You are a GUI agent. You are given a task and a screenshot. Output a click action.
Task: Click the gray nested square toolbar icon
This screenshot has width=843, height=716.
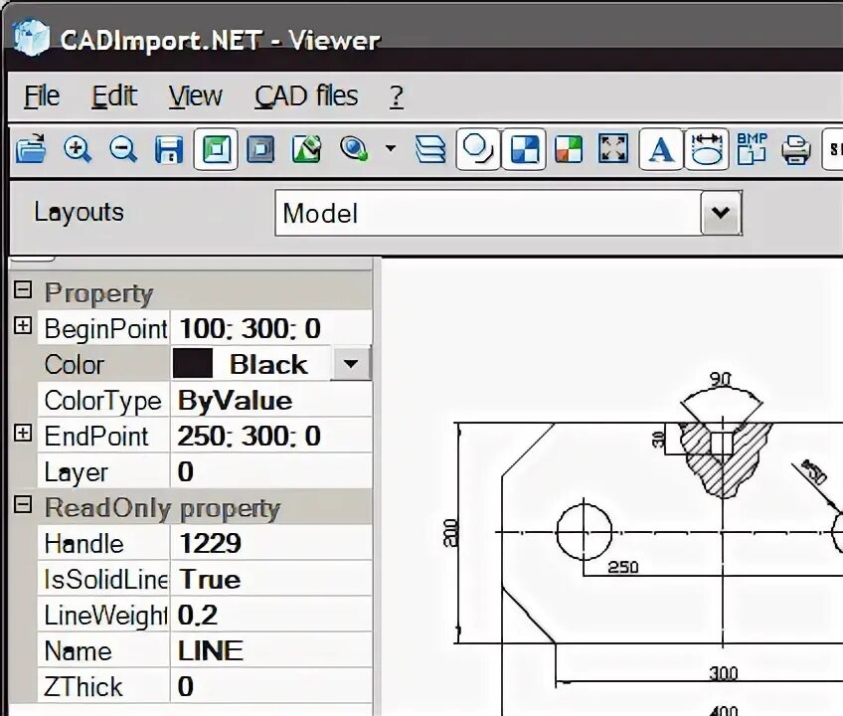click(260, 149)
